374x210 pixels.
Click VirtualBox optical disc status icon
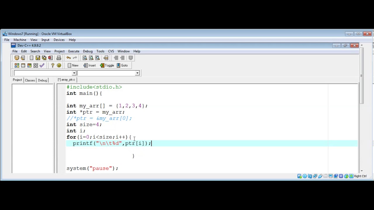pos(305,176)
